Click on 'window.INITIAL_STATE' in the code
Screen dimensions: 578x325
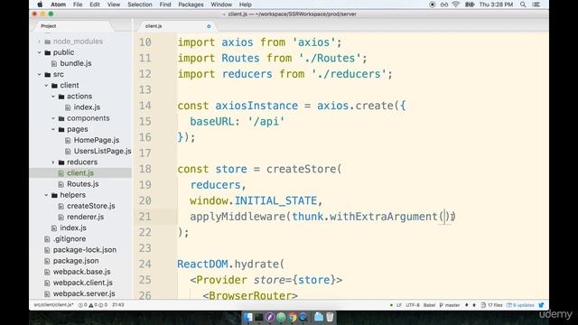(253, 200)
